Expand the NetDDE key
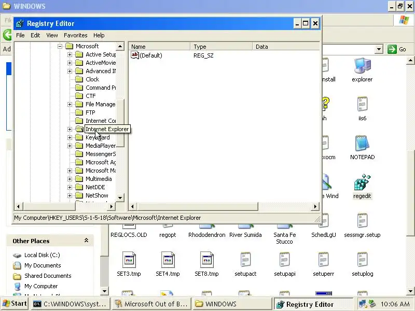This screenshot has height=311, width=415. (x=70, y=188)
